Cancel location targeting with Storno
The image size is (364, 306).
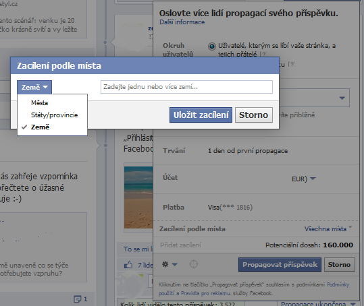254,115
